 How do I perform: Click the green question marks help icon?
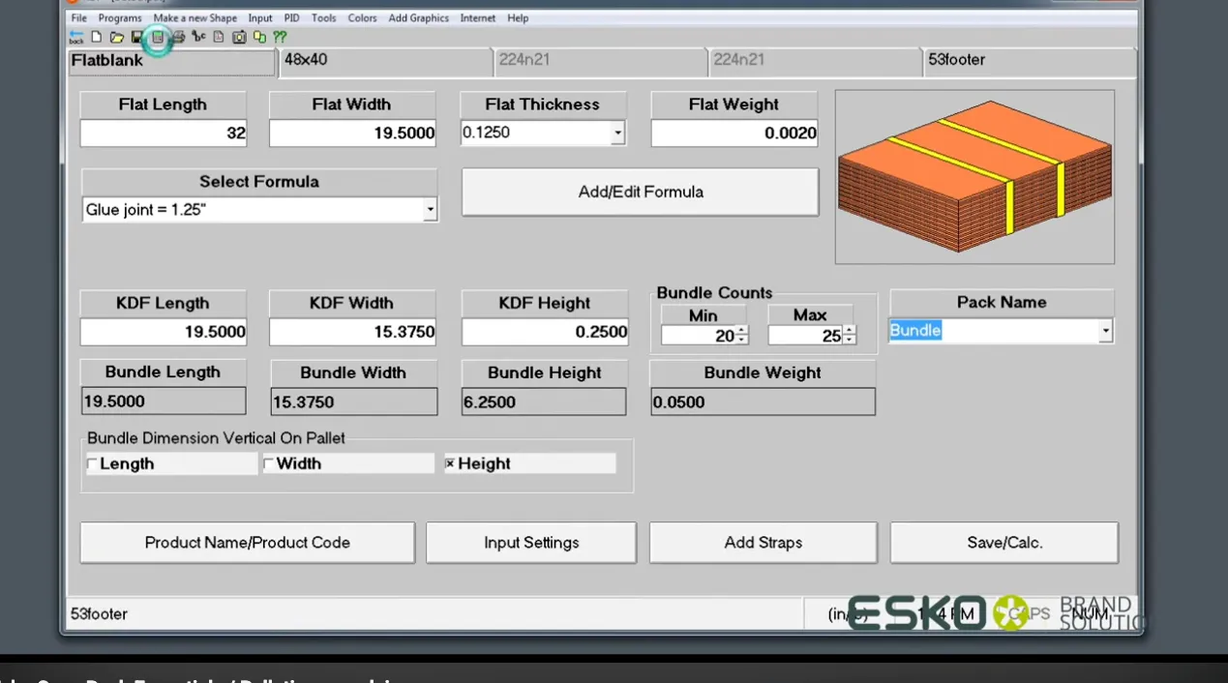tap(280, 38)
